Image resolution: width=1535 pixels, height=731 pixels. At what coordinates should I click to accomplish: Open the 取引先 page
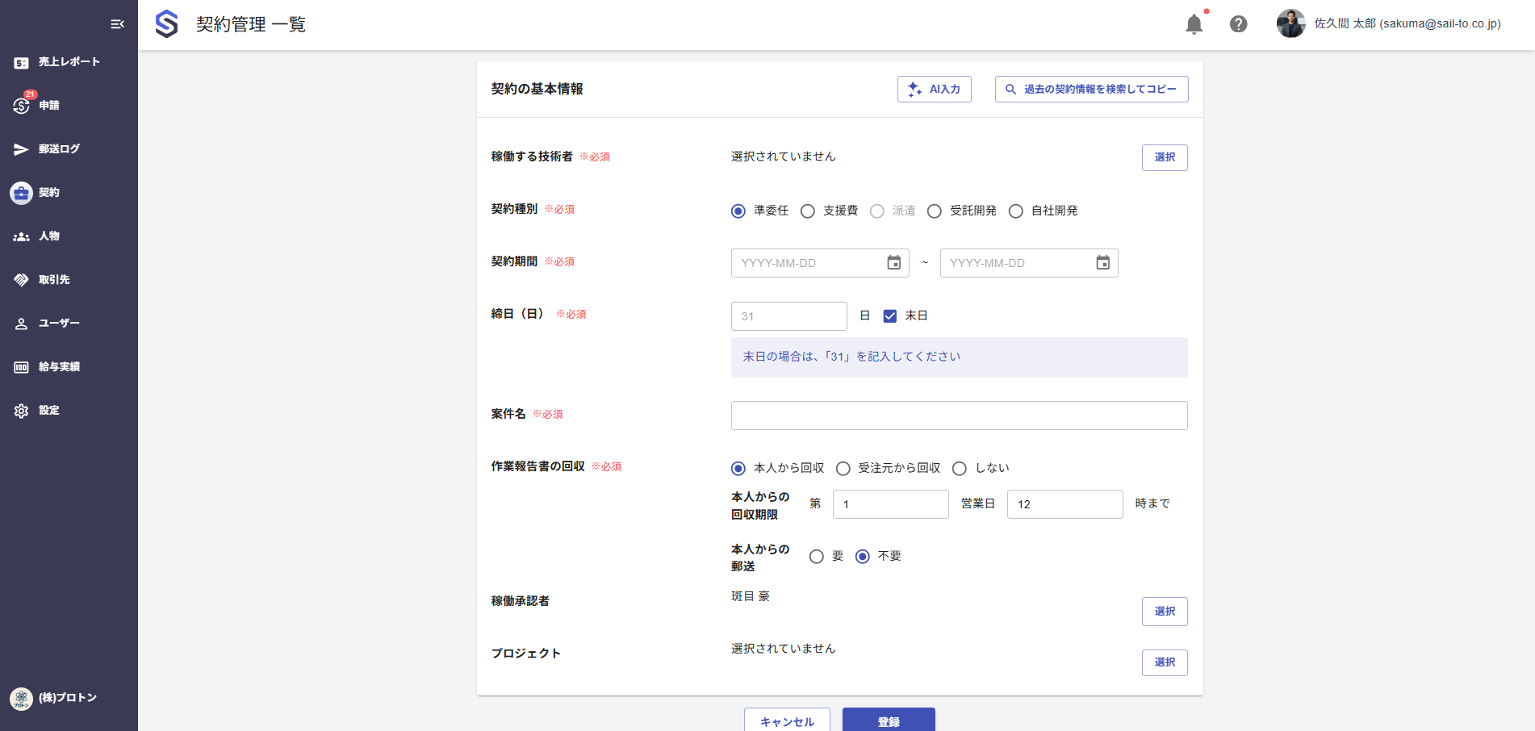point(53,279)
